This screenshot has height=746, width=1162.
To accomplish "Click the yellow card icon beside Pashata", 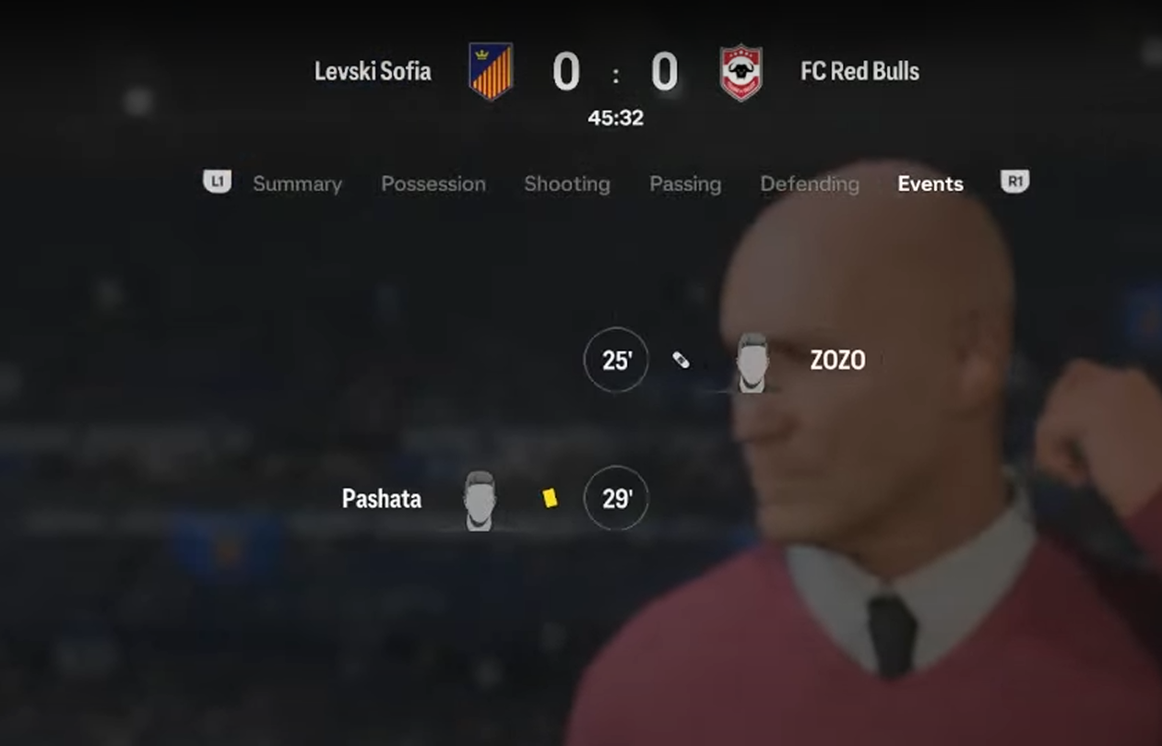I will point(550,498).
